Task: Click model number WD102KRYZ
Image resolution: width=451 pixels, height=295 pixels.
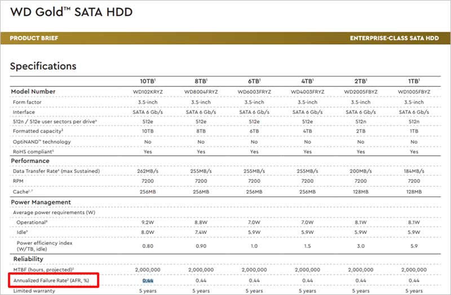Action: [x=148, y=92]
